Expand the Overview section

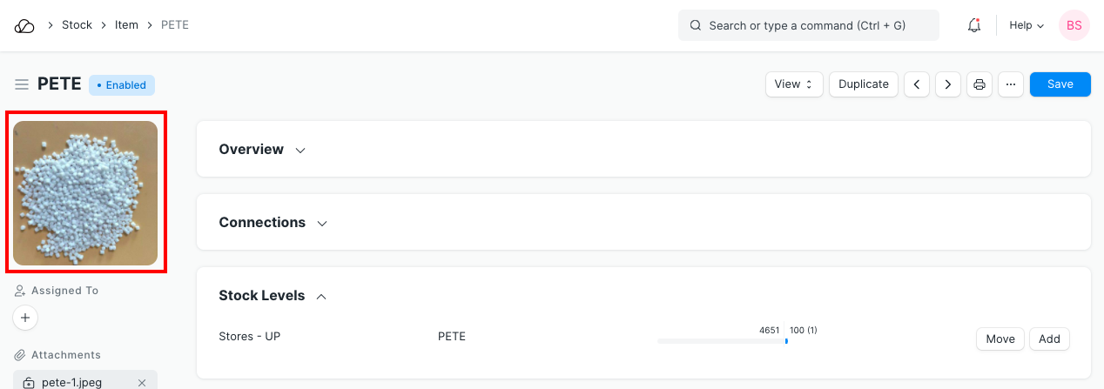tap(262, 150)
